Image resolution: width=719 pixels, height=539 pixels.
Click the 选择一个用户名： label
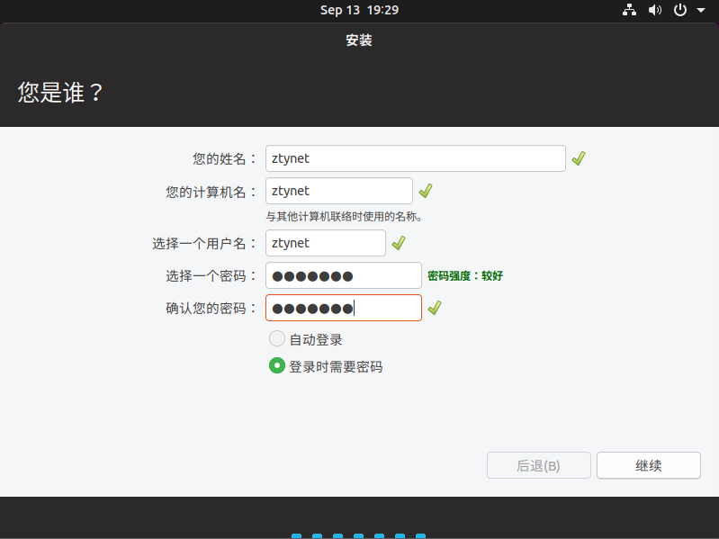point(204,243)
